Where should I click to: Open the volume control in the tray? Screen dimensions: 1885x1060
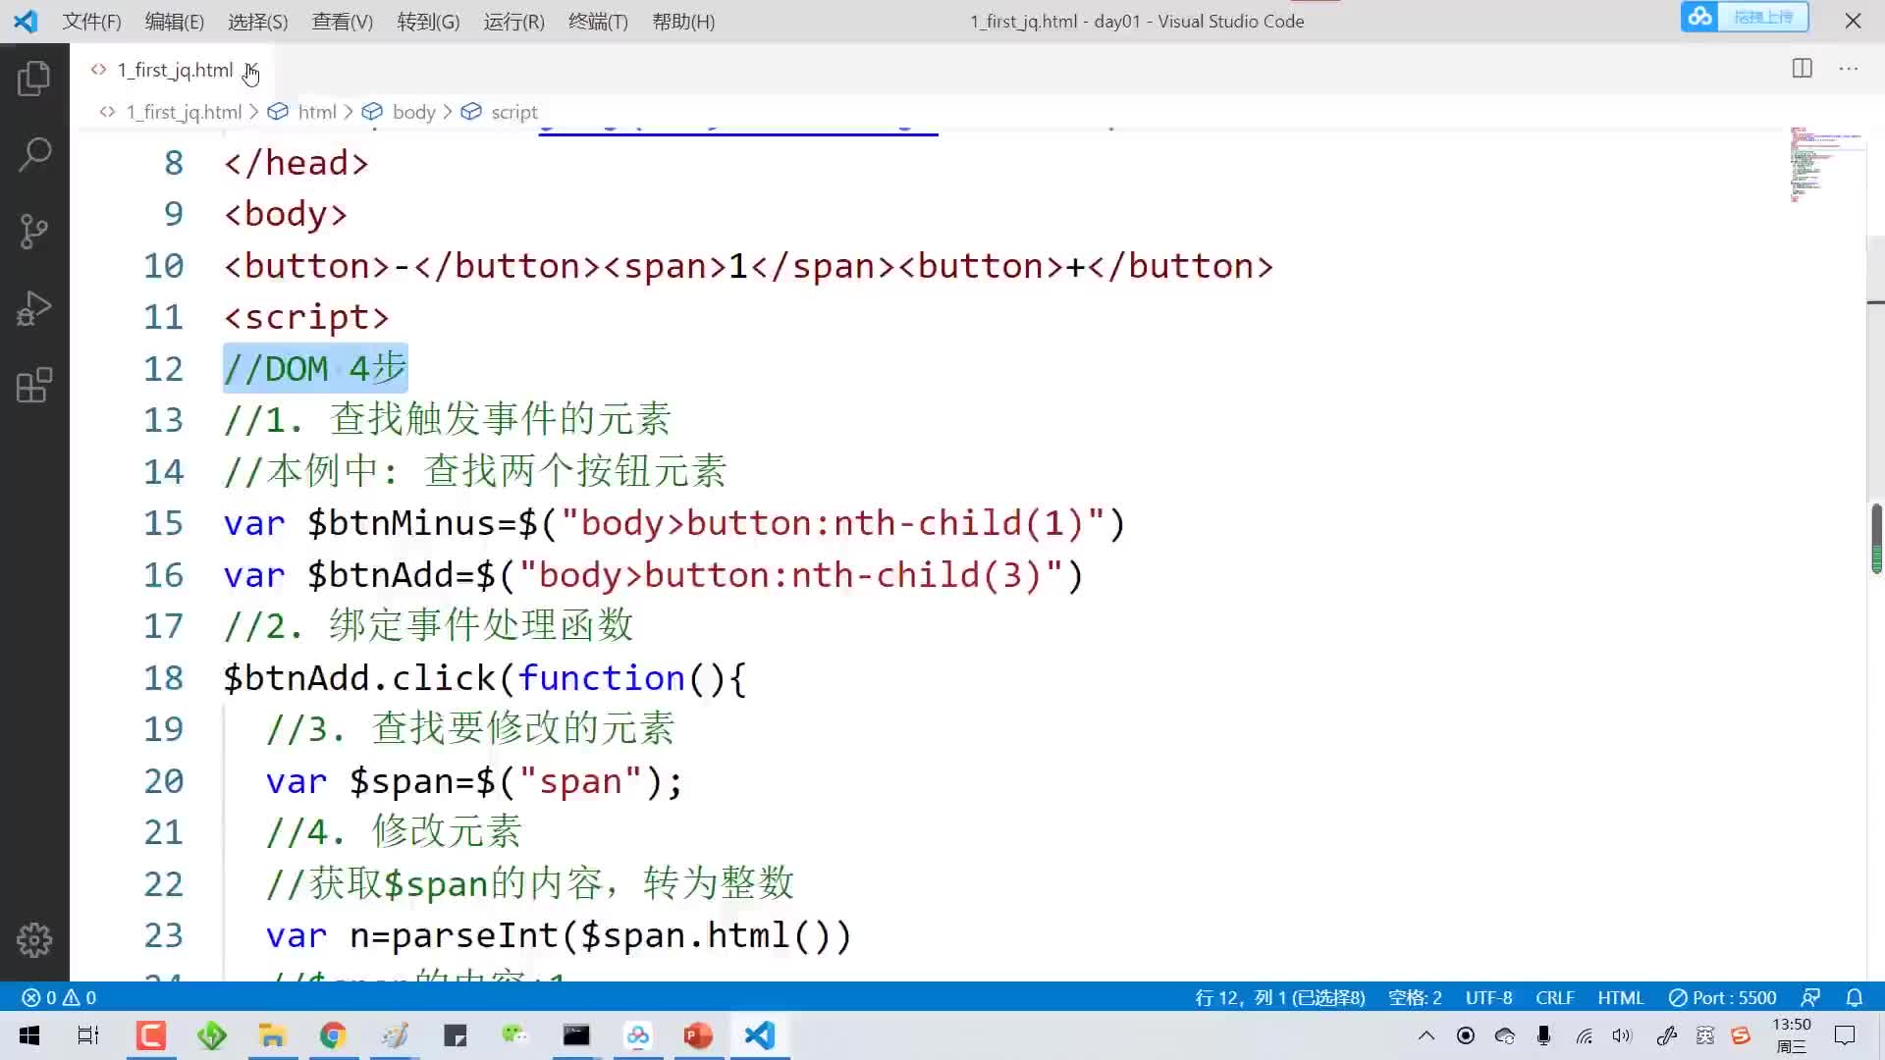tap(1622, 1035)
